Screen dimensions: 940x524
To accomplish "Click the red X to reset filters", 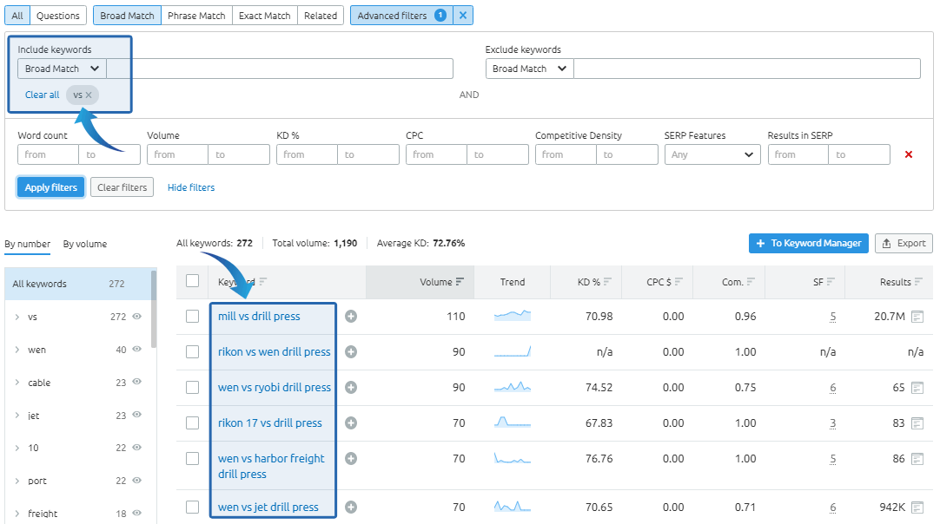I will coord(908,154).
